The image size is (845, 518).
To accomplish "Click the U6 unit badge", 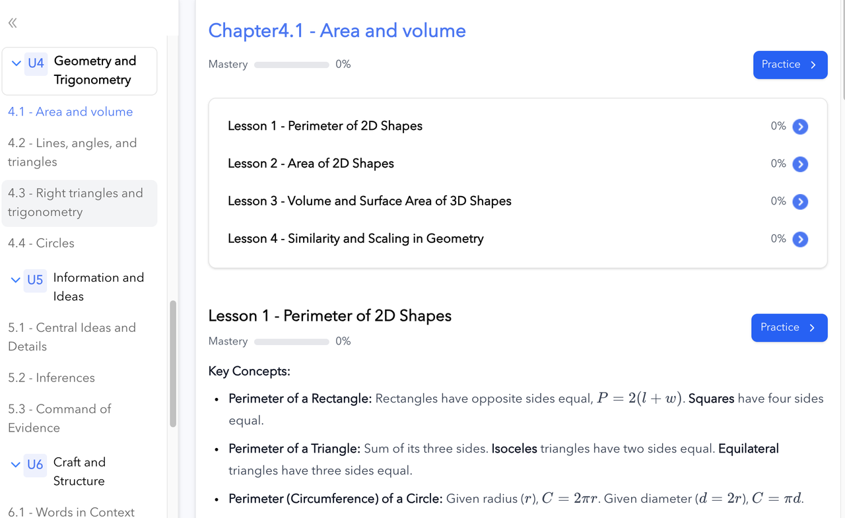I will 35,465.
